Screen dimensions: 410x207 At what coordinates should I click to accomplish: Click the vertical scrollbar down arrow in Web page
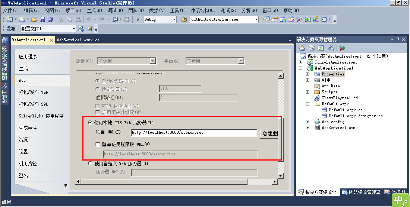coord(281,176)
